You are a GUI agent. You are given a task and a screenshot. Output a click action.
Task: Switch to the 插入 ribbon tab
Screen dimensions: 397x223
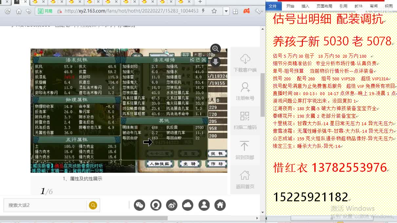[305, 6]
